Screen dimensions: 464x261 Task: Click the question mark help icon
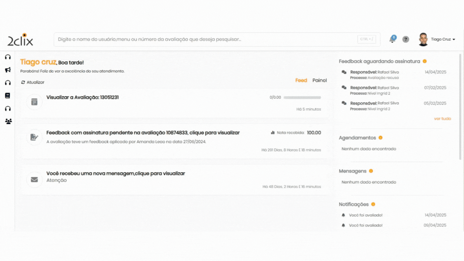click(406, 39)
